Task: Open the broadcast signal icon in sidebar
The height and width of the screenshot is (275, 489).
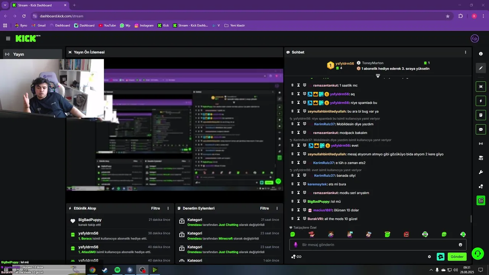Action: [481, 144]
